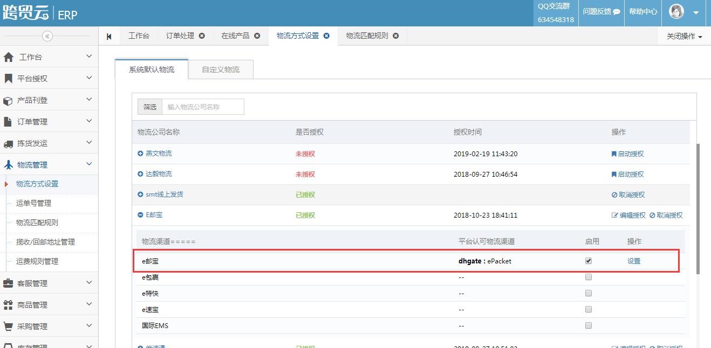The width and height of the screenshot is (711, 348).
Task: Switch to the 在线产品 tab
Action: [x=235, y=36]
